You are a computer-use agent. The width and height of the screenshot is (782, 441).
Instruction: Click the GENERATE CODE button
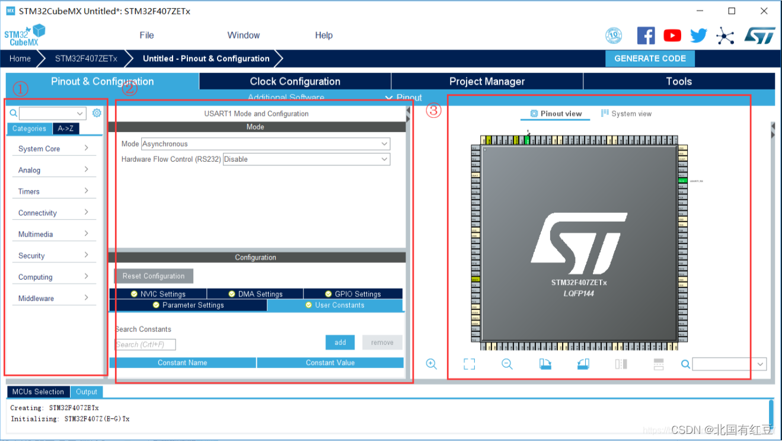coord(650,58)
